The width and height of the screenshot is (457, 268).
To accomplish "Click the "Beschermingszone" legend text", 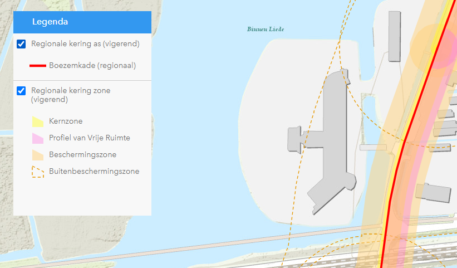I will pos(83,154).
